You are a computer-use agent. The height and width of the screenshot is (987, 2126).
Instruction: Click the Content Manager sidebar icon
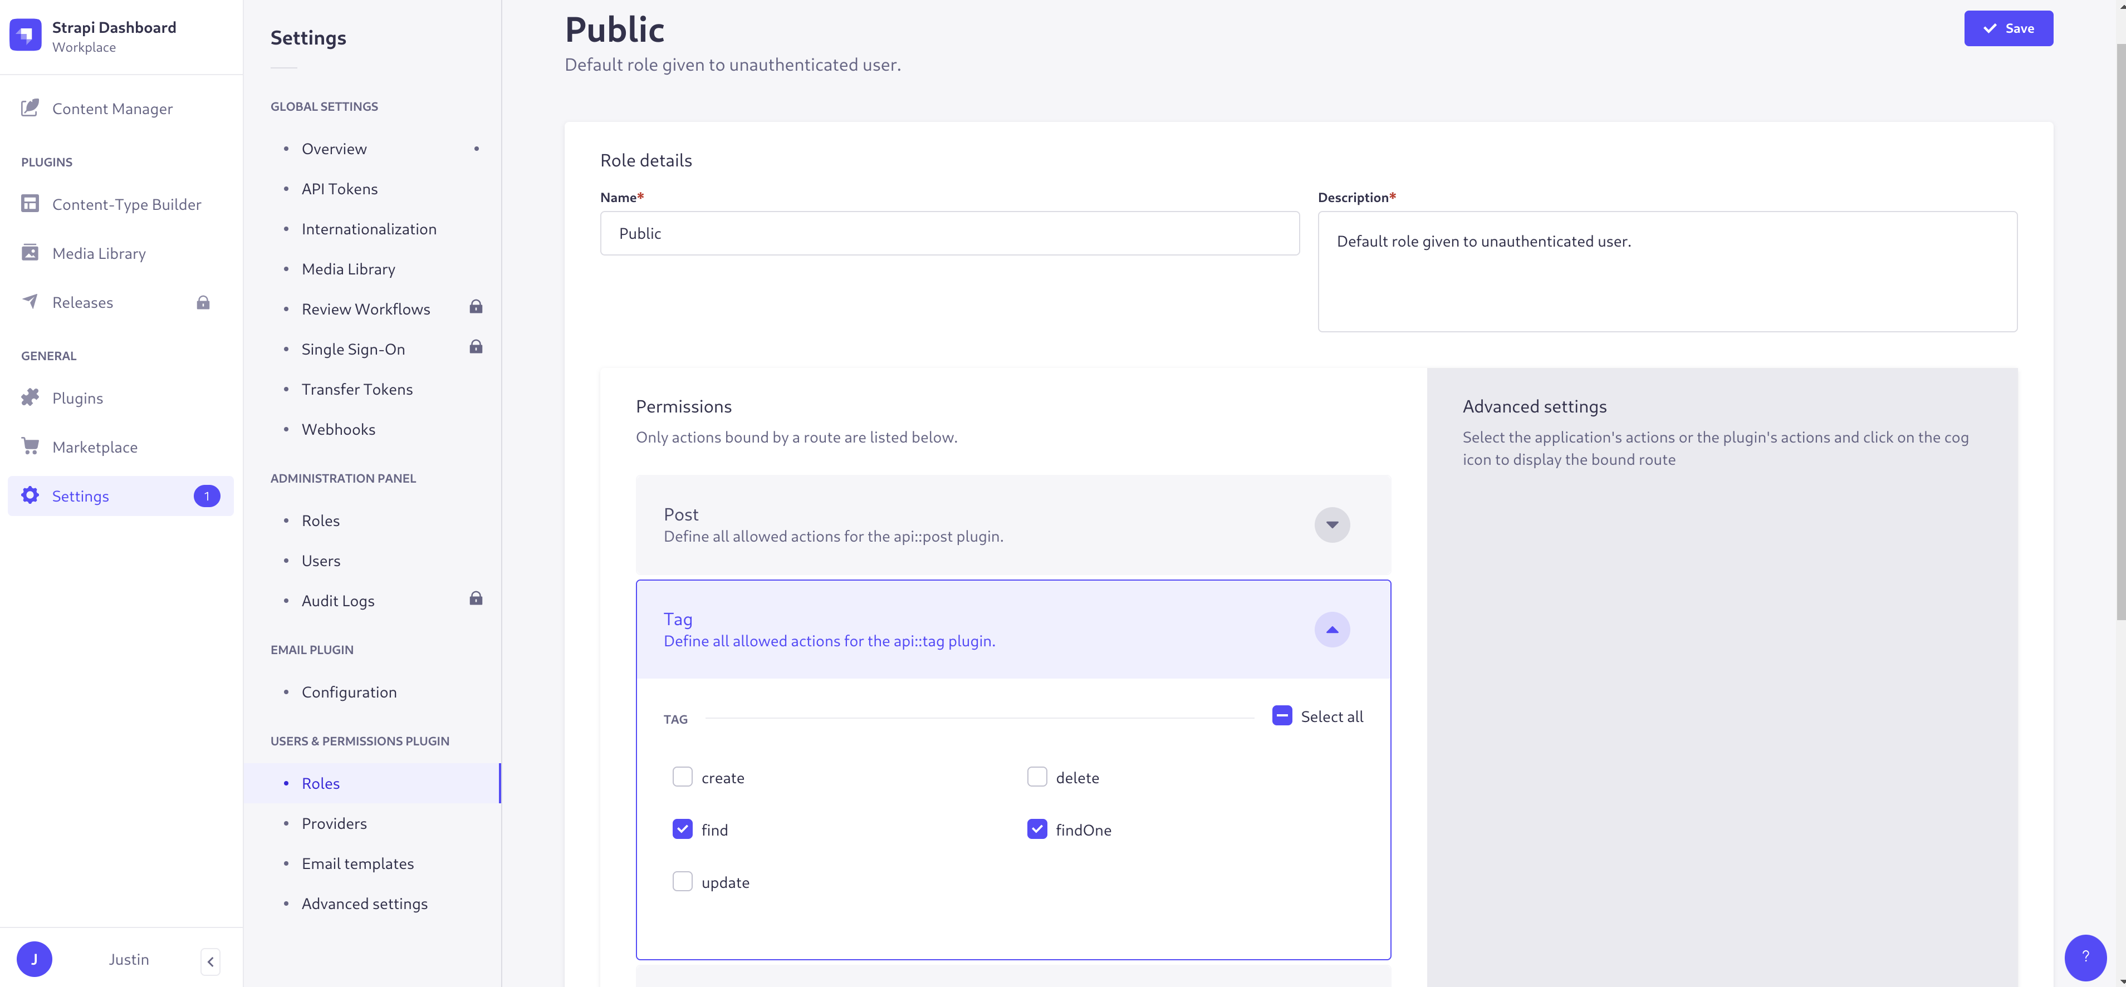click(32, 109)
